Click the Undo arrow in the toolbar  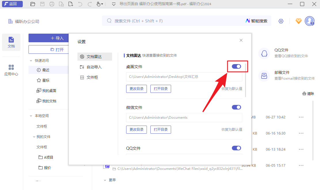[x=80, y=4]
